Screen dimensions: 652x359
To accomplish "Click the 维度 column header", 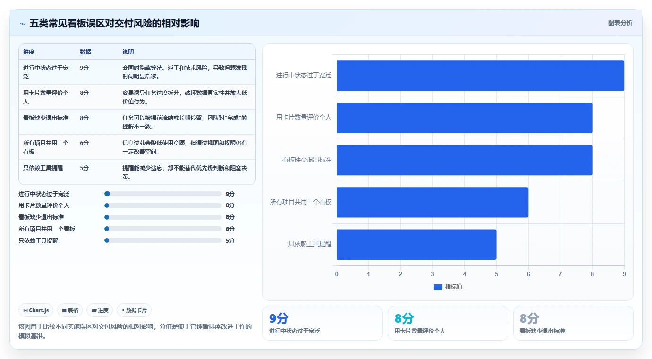I will pos(29,52).
